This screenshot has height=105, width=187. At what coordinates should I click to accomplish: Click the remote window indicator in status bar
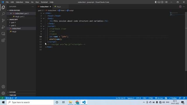pos(2,98)
